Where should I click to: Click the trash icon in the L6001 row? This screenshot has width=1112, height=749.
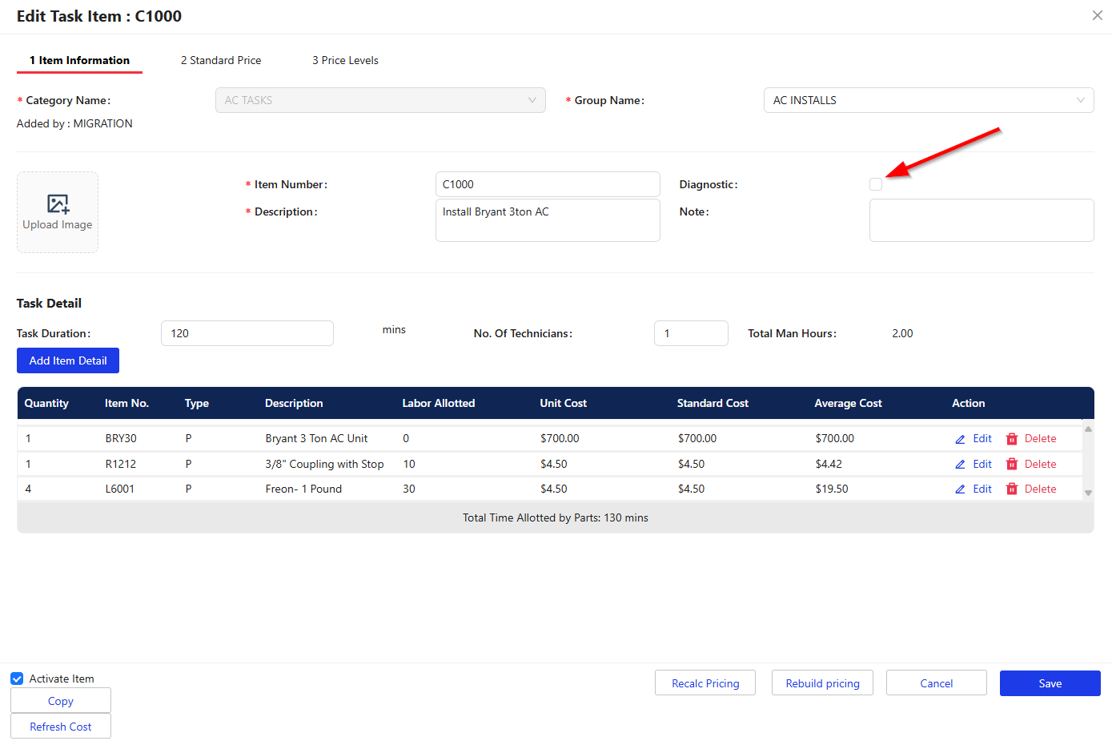(1012, 489)
